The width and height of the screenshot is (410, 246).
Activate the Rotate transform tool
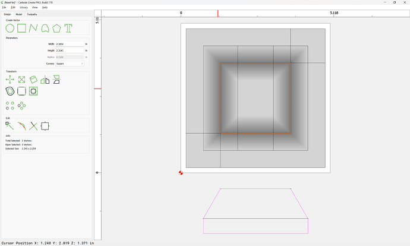pos(33,80)
